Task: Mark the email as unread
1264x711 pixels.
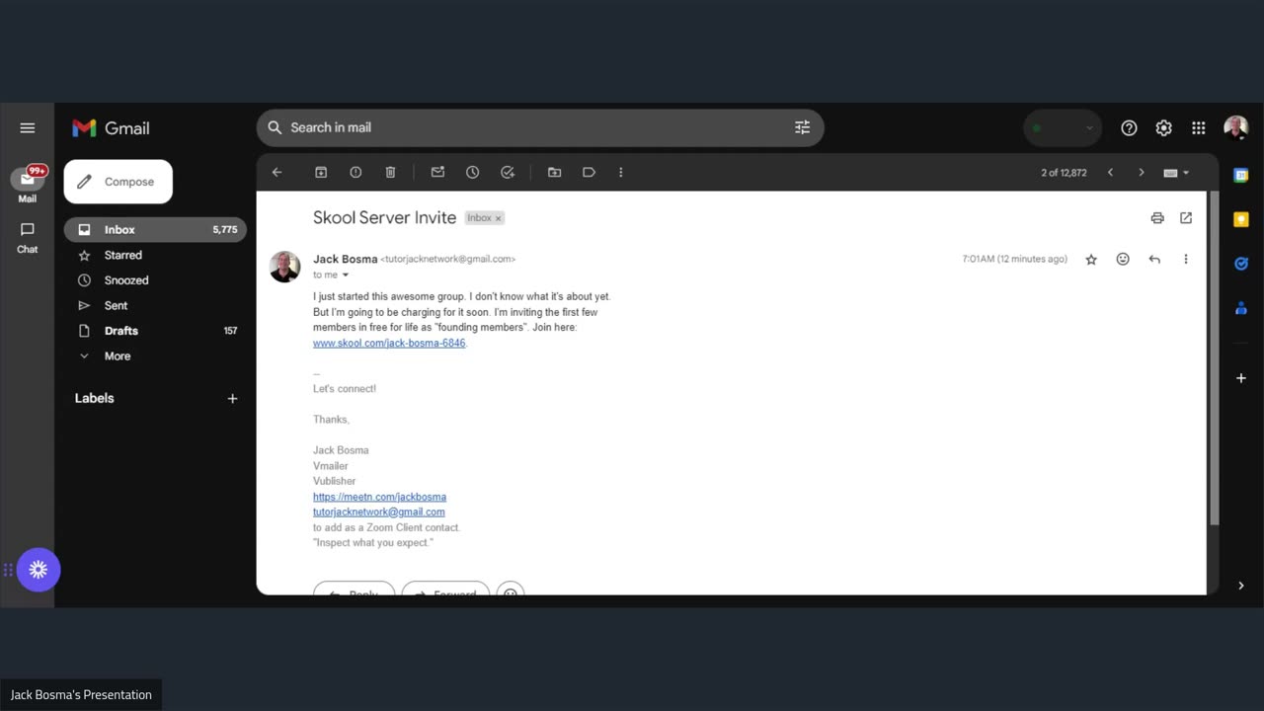Action: point(437,172)
